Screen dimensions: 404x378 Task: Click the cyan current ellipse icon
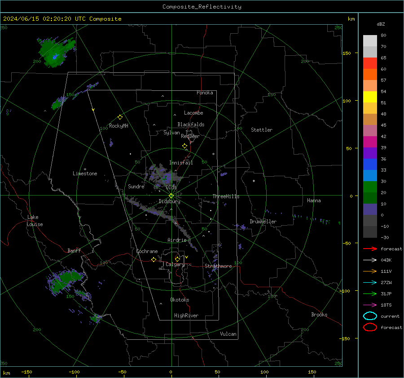click(x=370, y=316)
